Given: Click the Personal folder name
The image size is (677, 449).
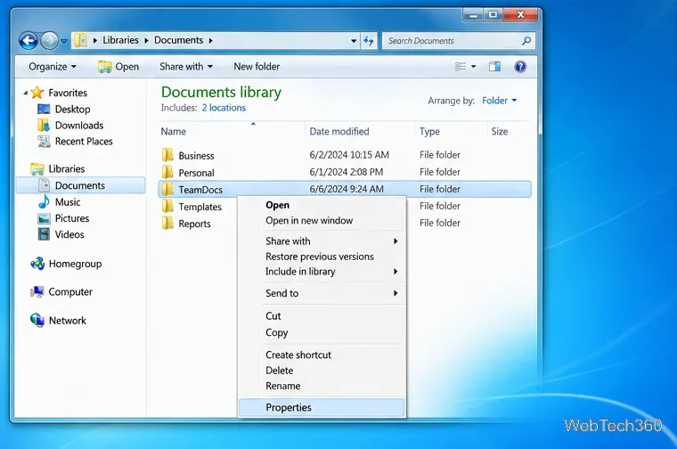Looking at the screenshot, I should (x=197, y=173).
